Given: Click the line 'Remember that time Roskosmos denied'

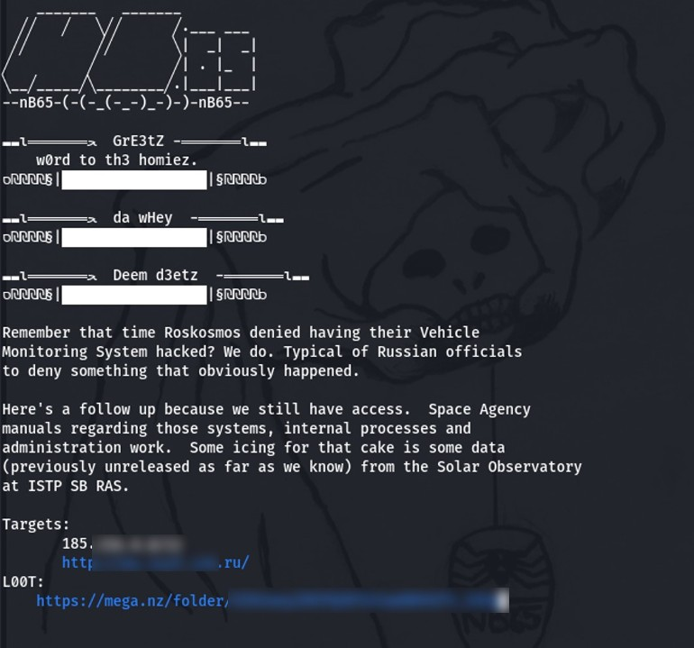Looking at the screenshot, I should click(241, 333).
